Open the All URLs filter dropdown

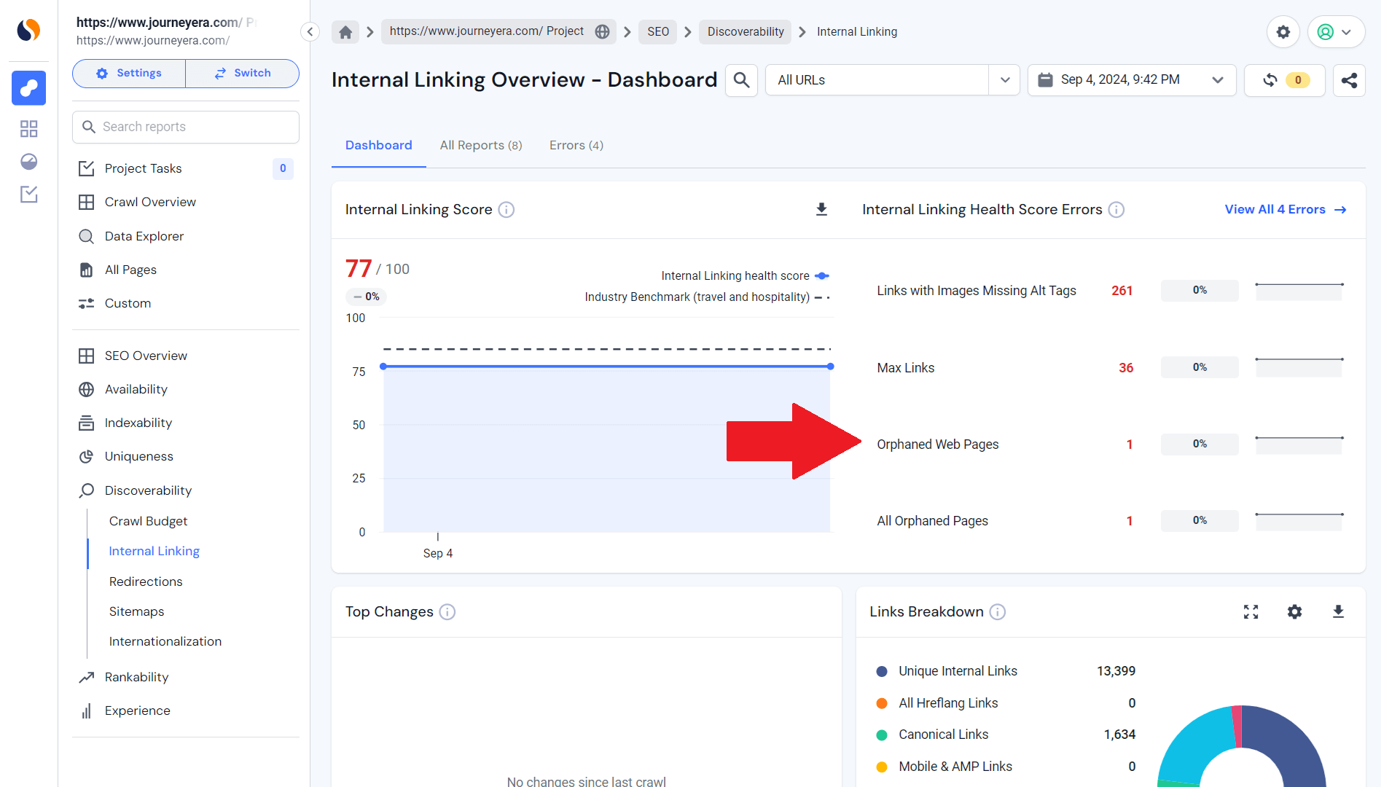pos(1004,80)
